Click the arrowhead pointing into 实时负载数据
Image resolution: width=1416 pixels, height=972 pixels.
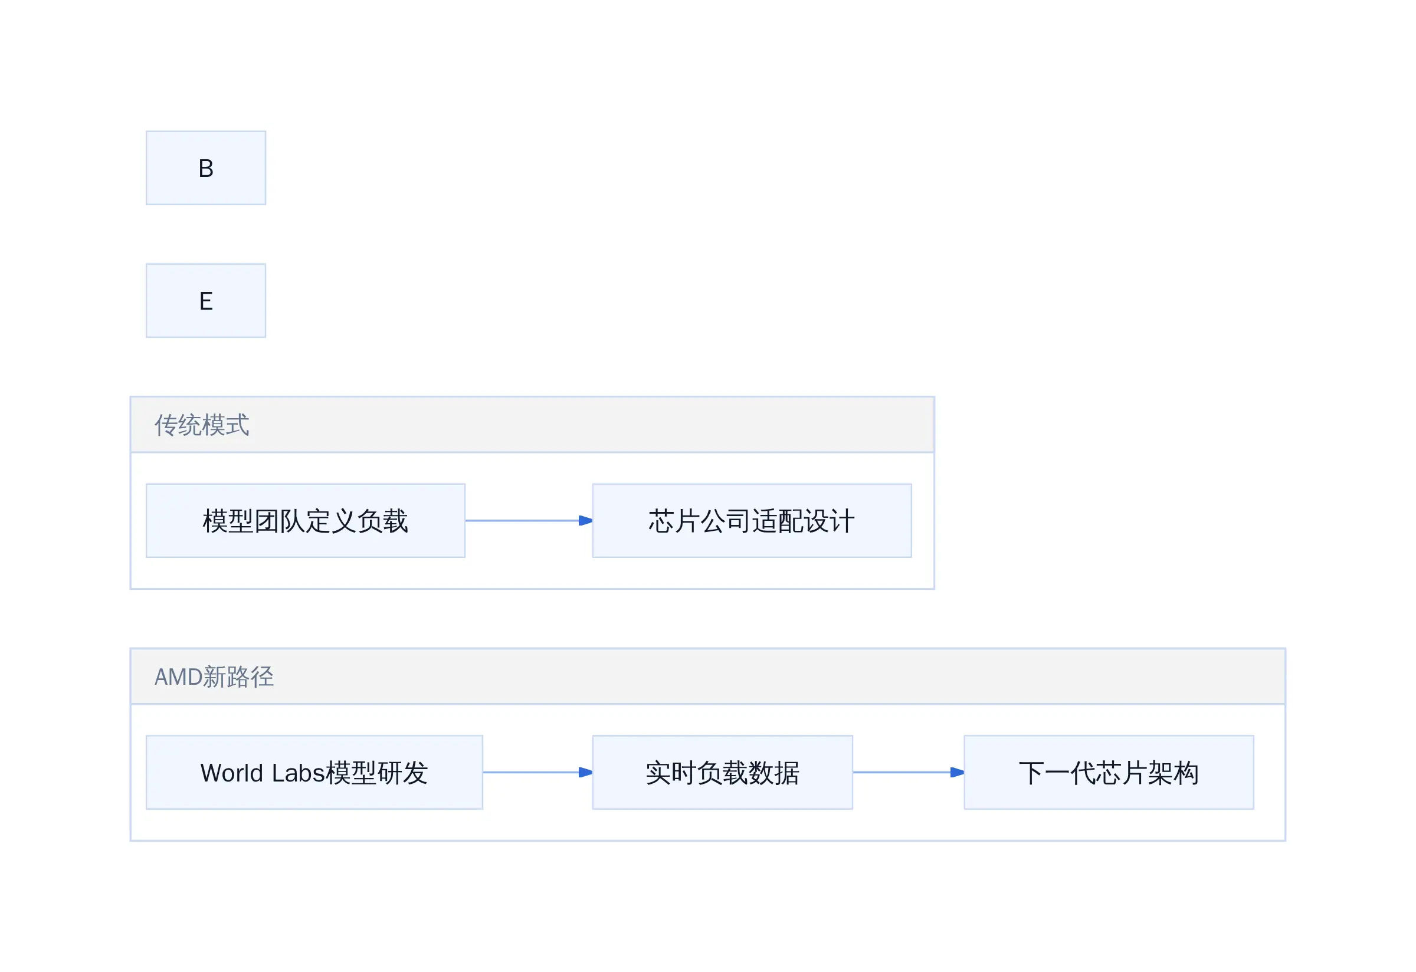tap(586, 773)
